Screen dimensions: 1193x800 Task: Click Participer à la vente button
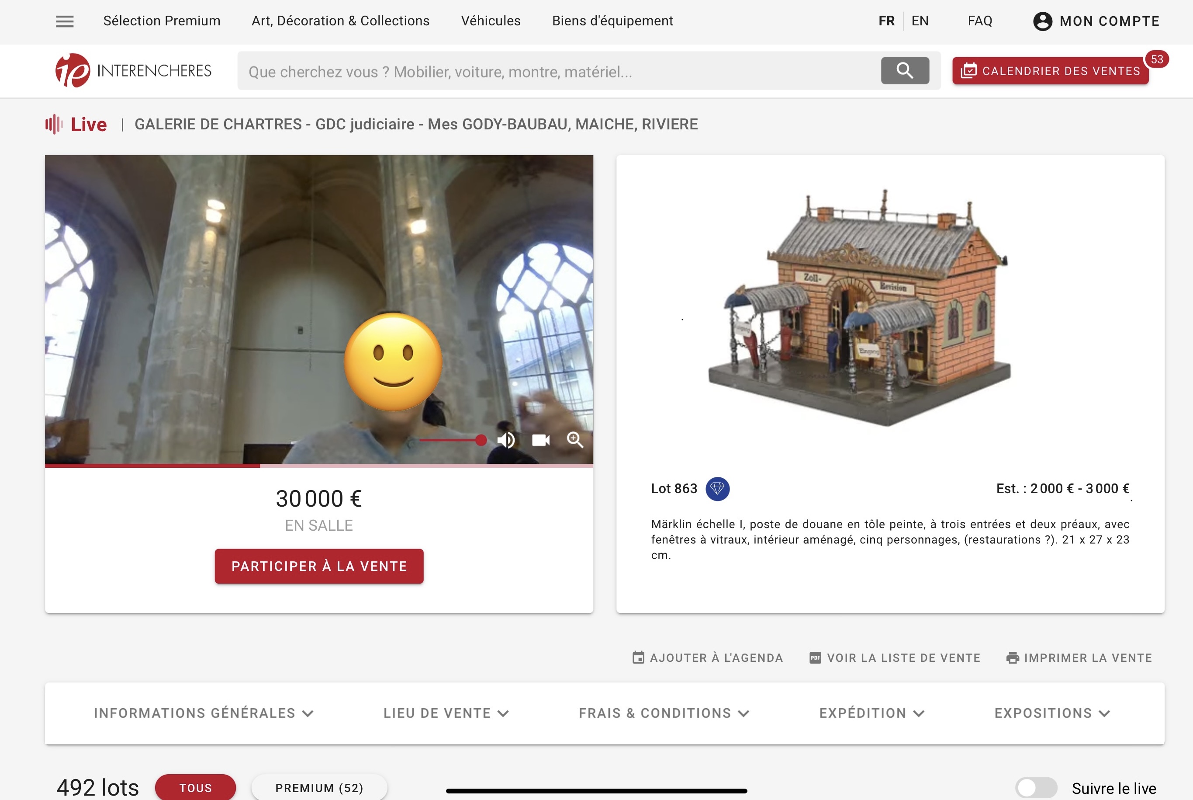click(319, 566)
